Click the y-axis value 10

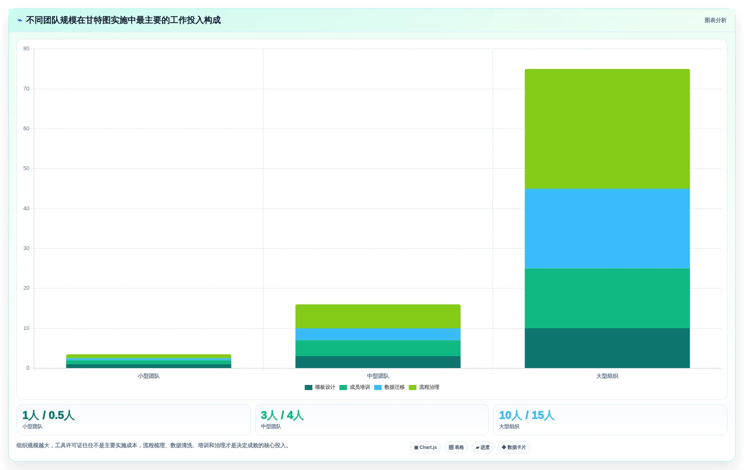tap(26, 328)
